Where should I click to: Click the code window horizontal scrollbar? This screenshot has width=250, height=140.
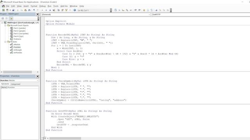tap(65, 138)
